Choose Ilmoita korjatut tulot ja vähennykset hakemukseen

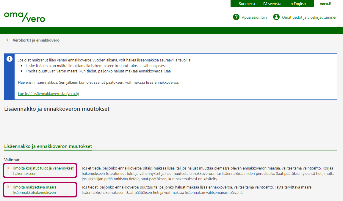(43, 171)
